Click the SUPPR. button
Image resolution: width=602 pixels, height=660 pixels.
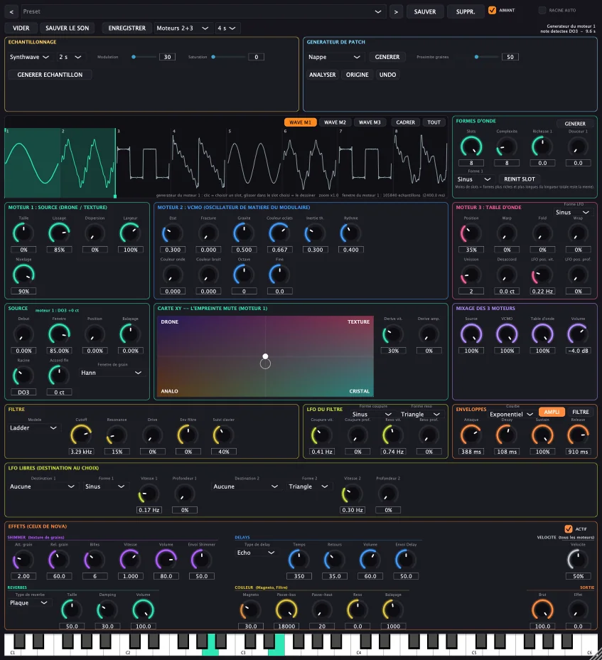tap(466, 12)
